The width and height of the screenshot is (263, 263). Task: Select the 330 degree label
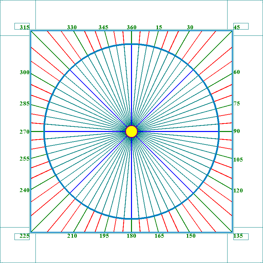pyautogui.click(x=72, y=27)
